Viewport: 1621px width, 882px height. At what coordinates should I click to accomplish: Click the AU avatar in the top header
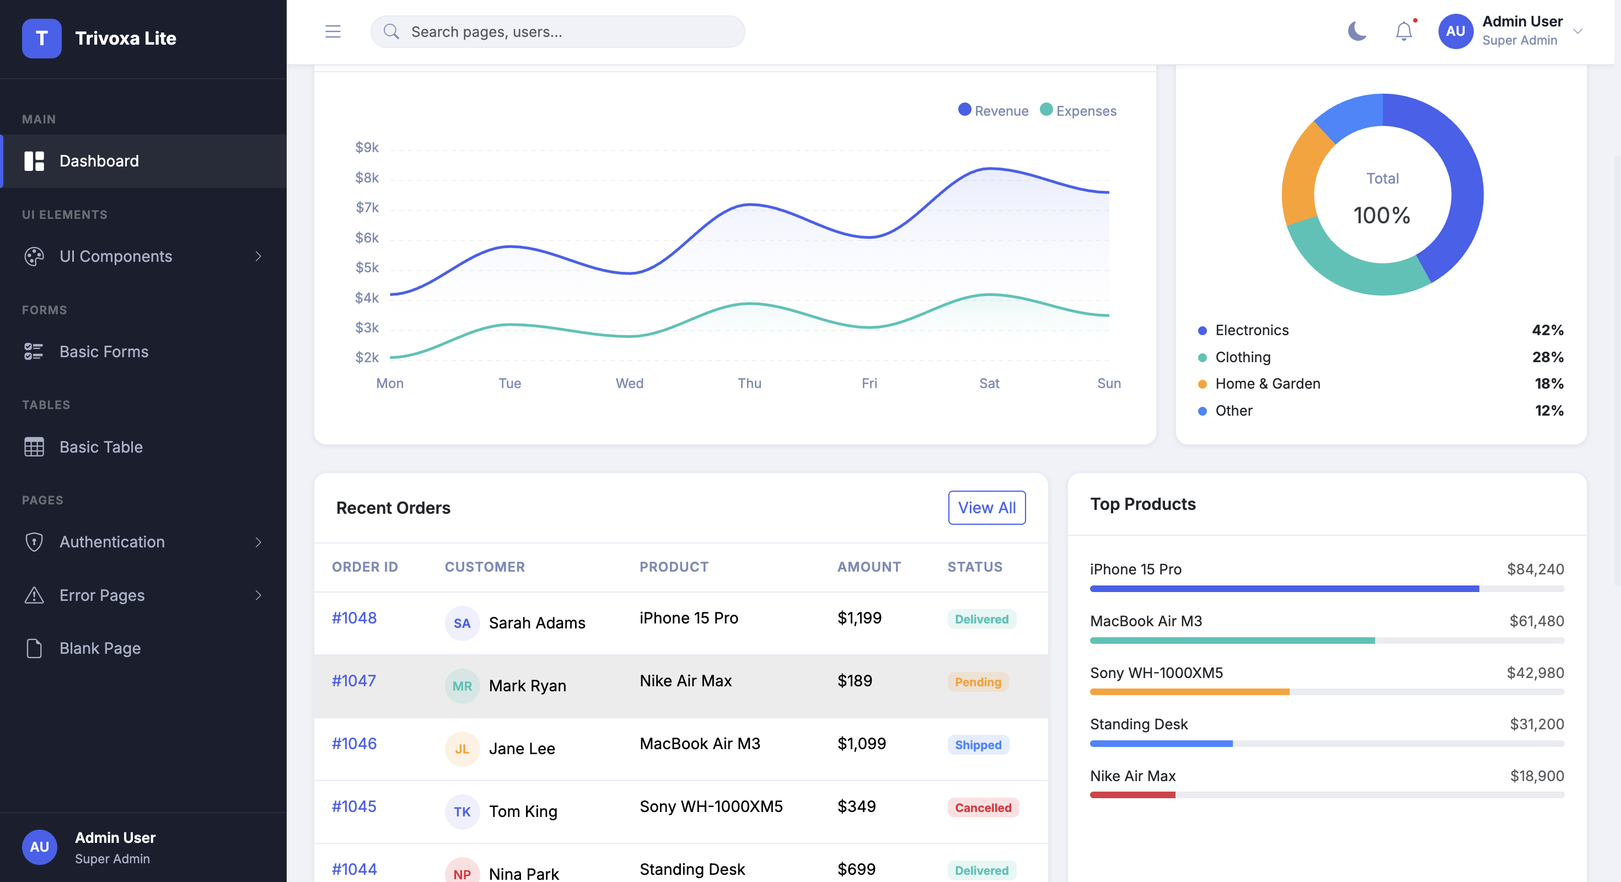pos(1456,31)
